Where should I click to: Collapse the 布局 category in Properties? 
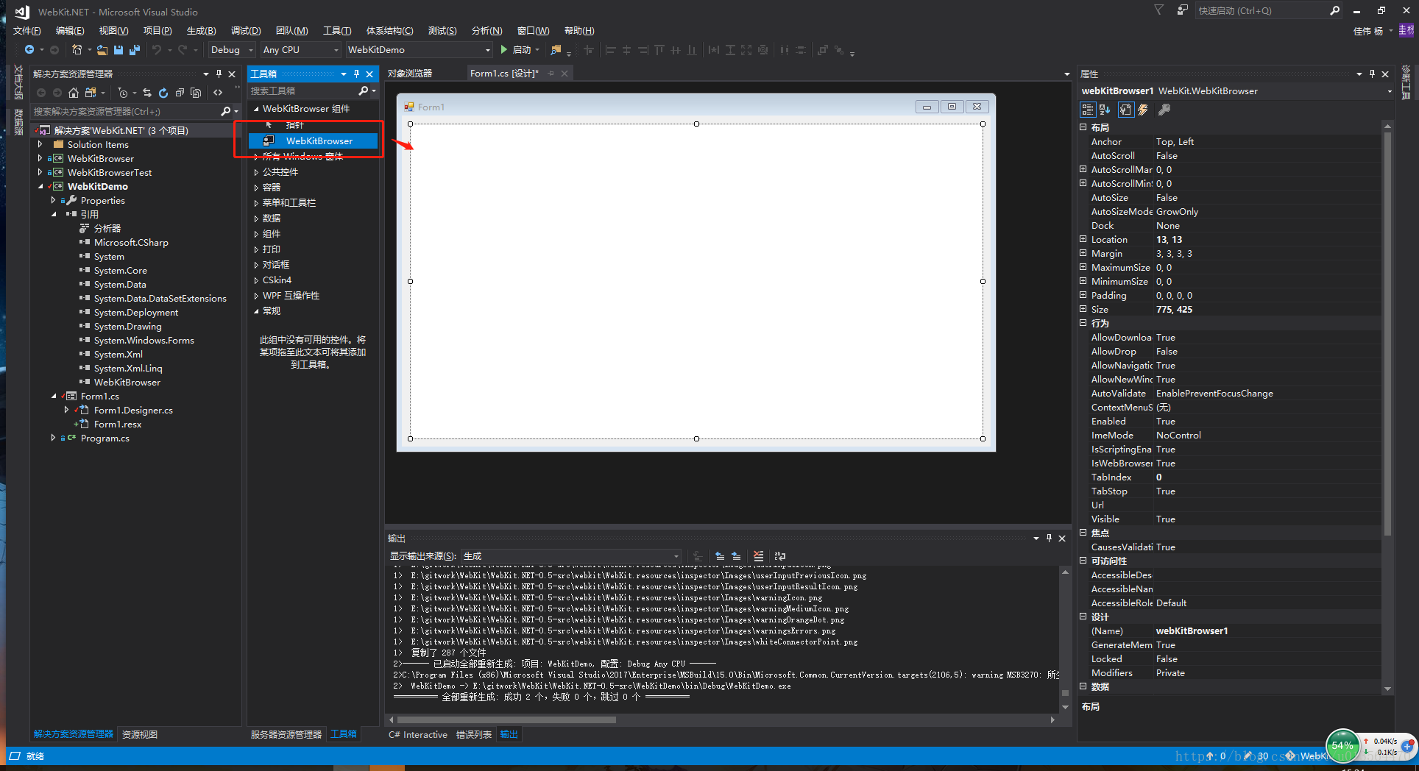point(1083,128)
